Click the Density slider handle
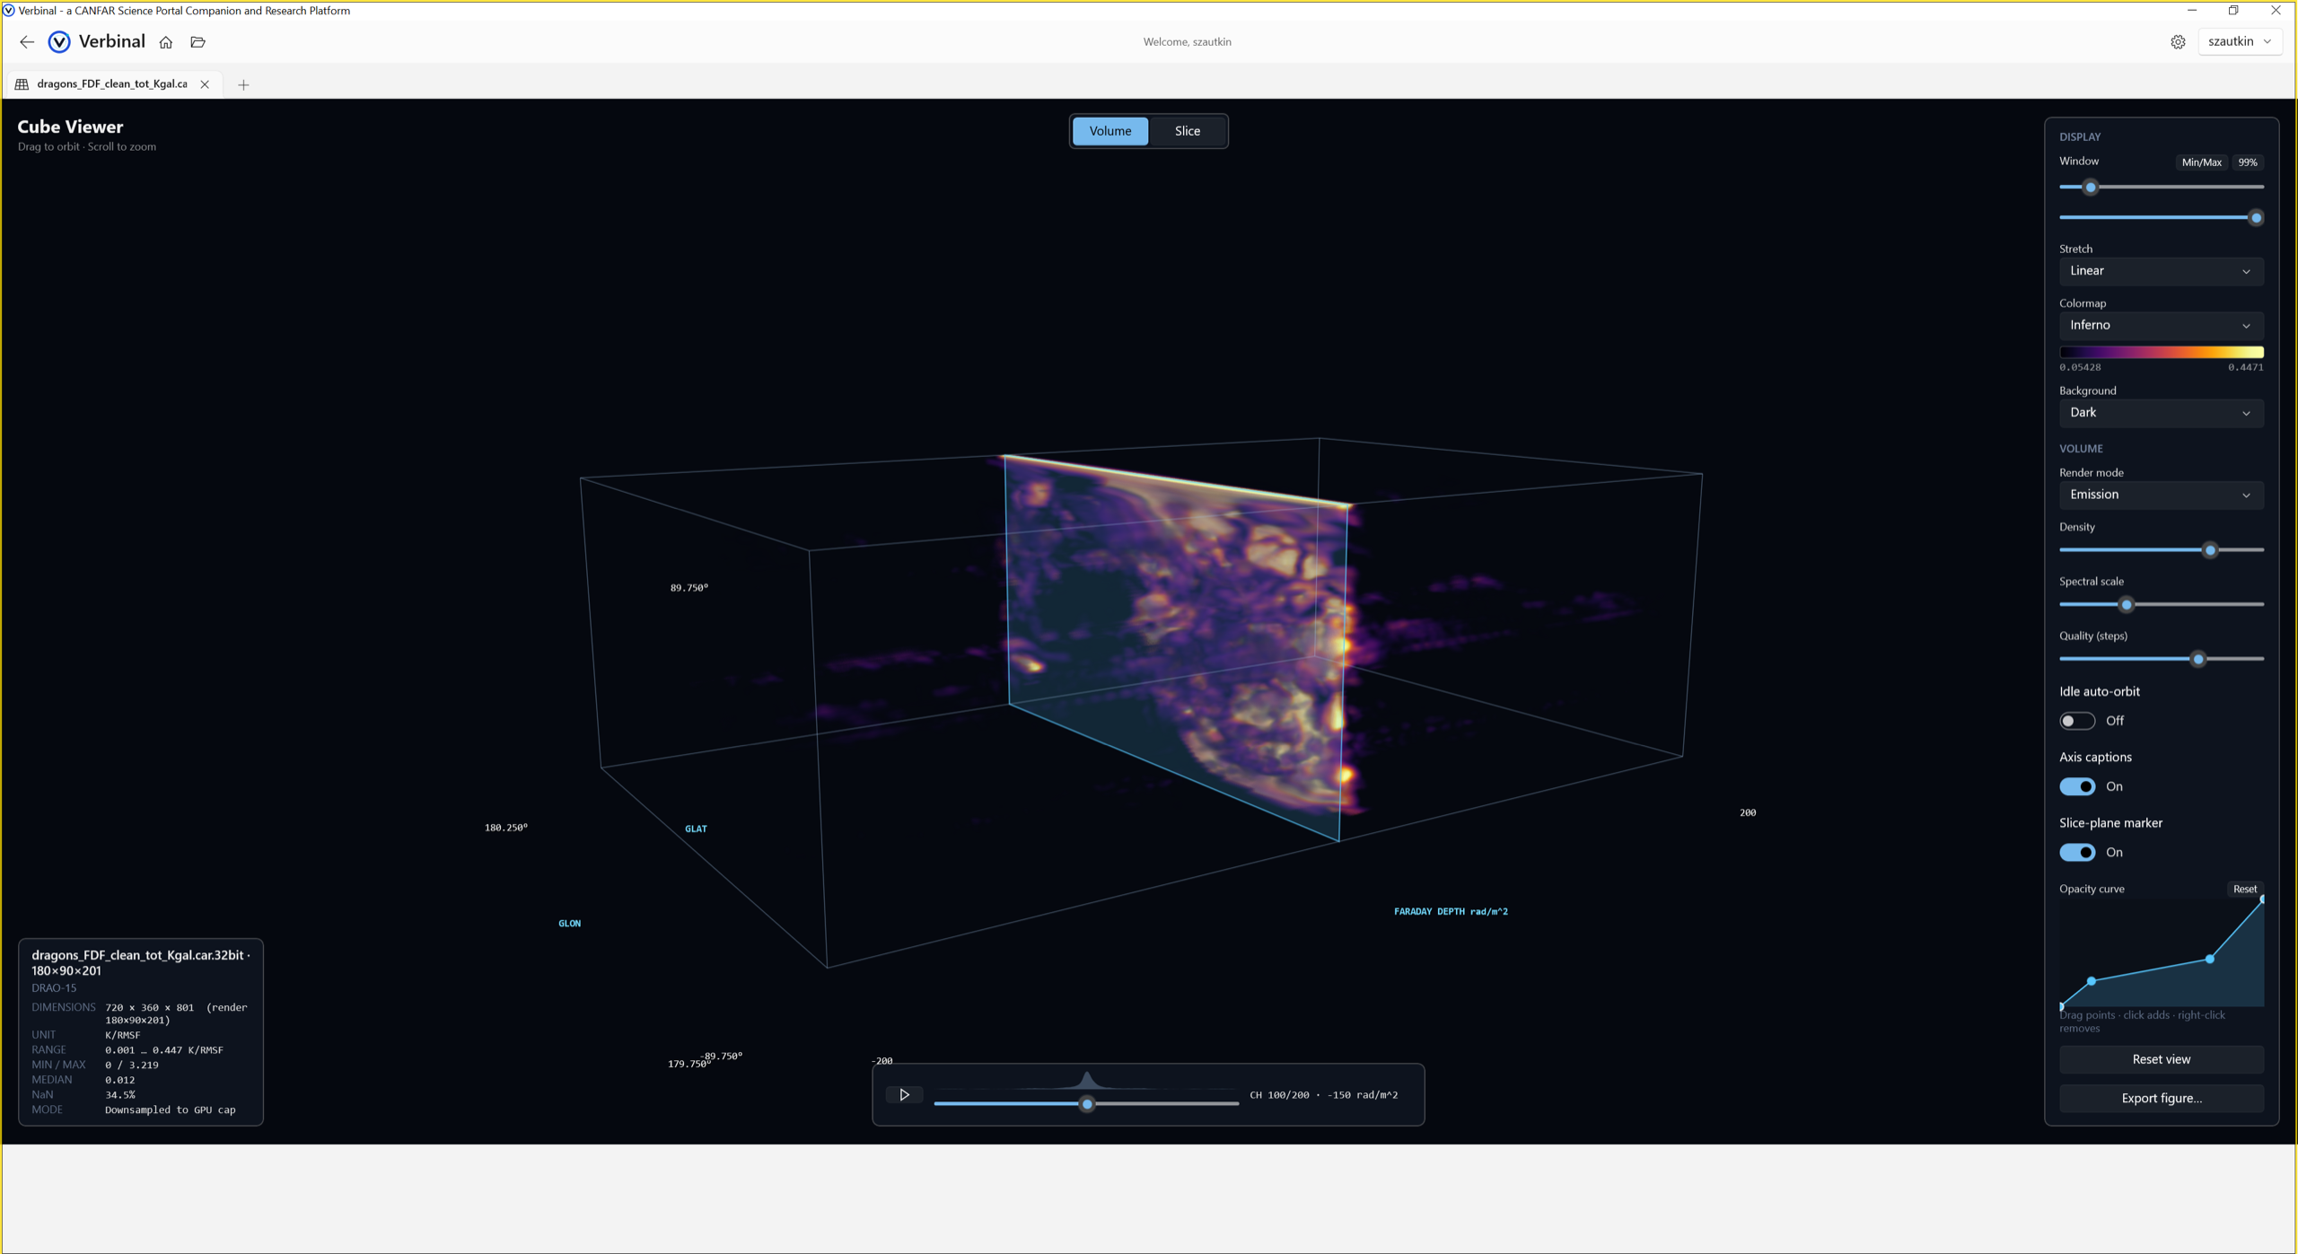The height and width of the screenshot is (1254, 2298). click(x=2210, y=550)
